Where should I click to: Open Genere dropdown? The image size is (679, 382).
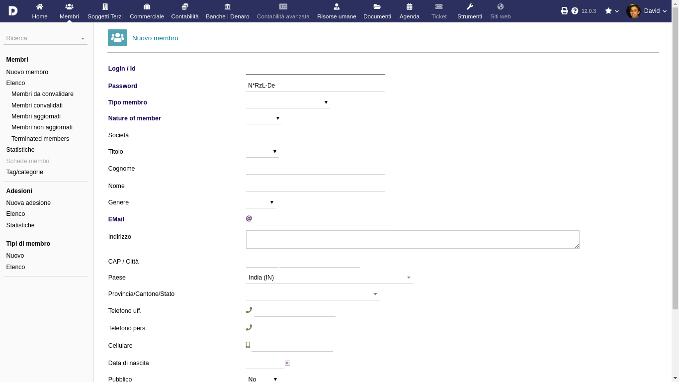click(x=261, y=202)
